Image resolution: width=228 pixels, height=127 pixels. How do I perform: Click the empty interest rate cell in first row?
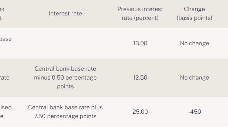click(x=65, y=43)
